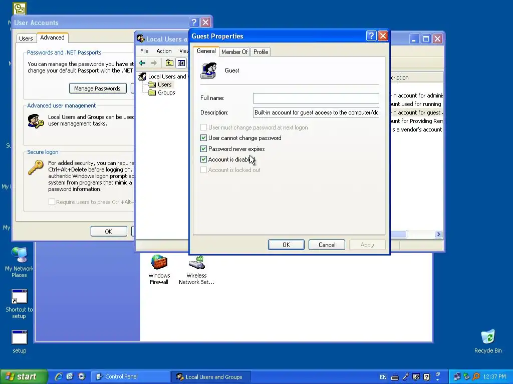Open Shortcut to setup desktop icon
The image size is (513, 384).
[x=19, y=304]
